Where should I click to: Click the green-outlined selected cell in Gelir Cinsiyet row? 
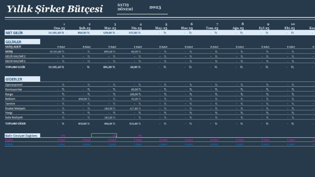tap(104, 135)
